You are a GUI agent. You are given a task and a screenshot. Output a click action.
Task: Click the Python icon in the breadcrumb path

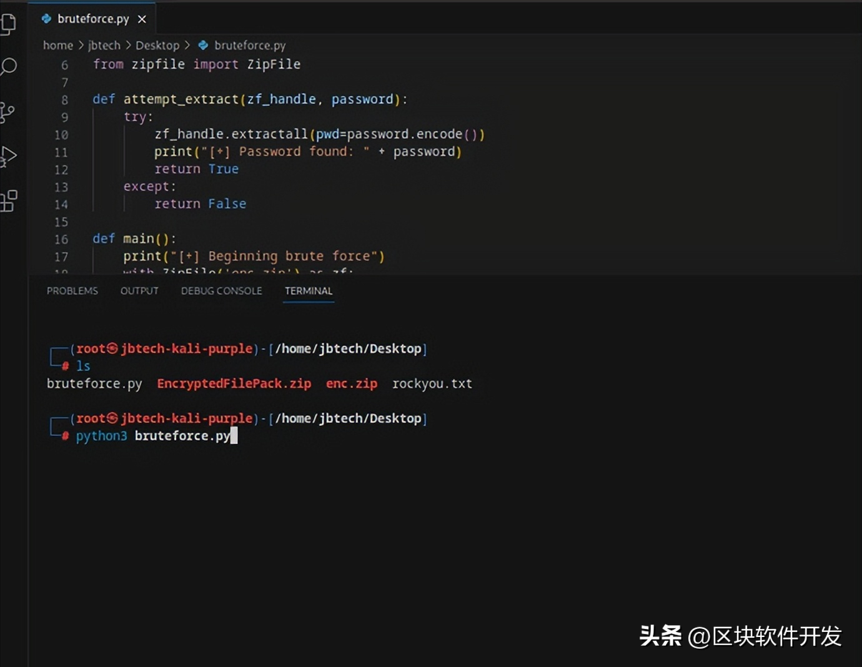(203, 45)
